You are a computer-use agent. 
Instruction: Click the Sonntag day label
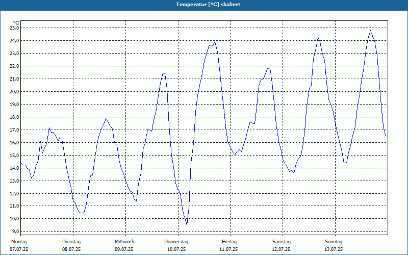coord(334,242)
